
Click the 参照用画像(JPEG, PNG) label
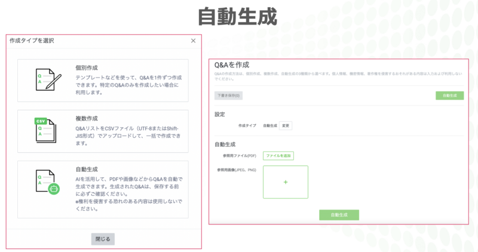[x=237, y=170]
